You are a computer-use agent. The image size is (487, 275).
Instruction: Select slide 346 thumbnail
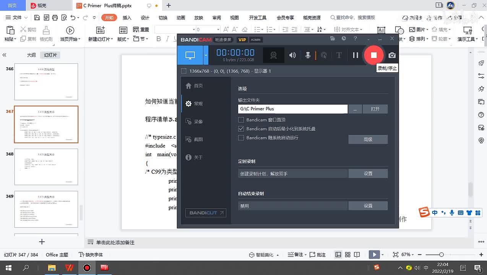[46, 82]
